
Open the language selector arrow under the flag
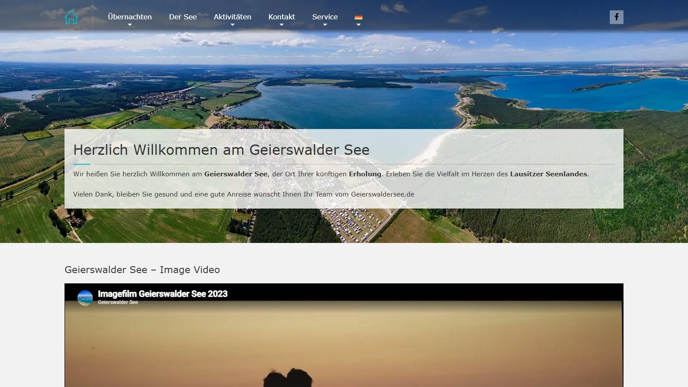tap(359, 25)
